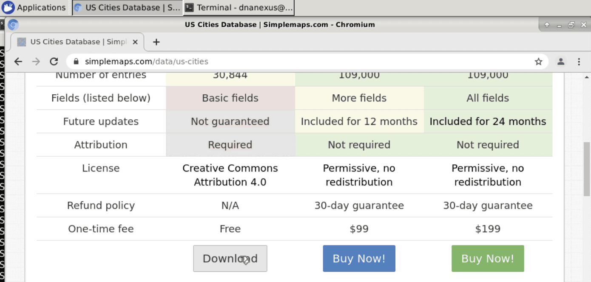The height and width of the screenshot is (282, 591).
Task: Click the site padlock icon
Action: tap(77, 62)
